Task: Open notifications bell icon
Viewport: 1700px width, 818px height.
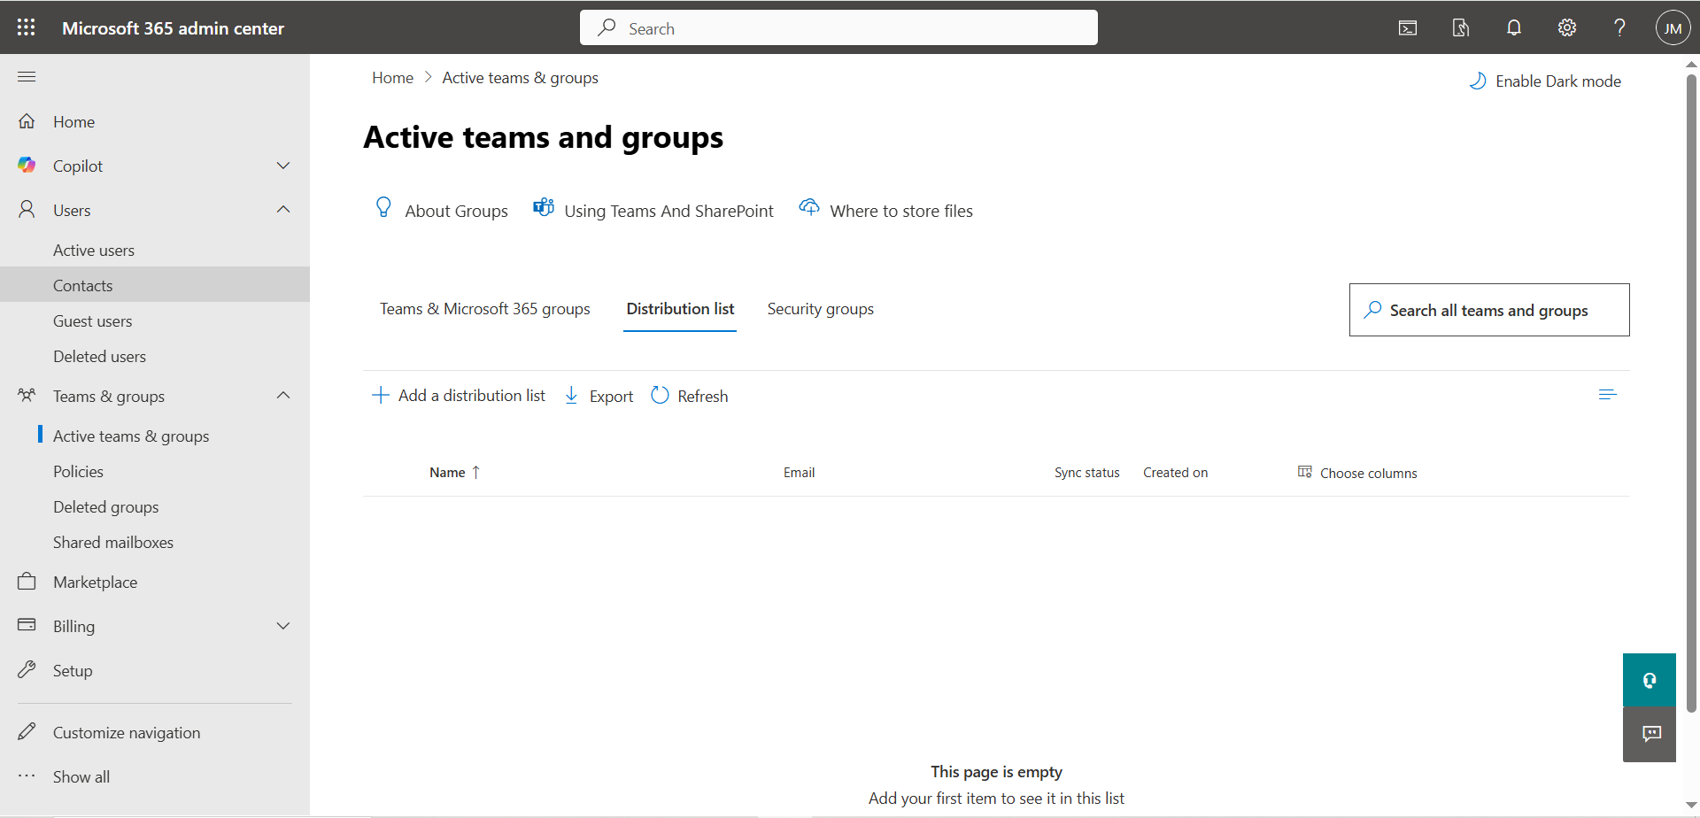Action: [1514, 28]
